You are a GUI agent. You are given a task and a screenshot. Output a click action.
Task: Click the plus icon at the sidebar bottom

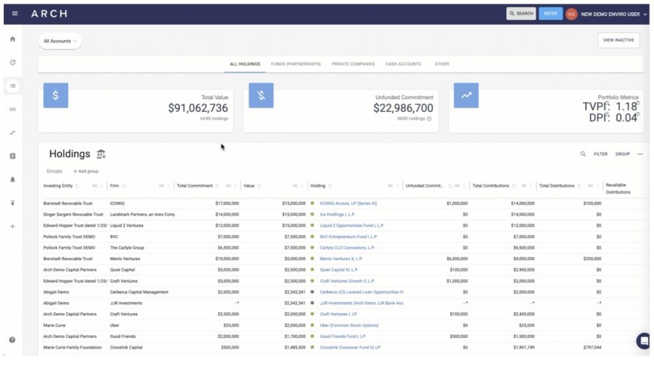click(x=13, y=225)
